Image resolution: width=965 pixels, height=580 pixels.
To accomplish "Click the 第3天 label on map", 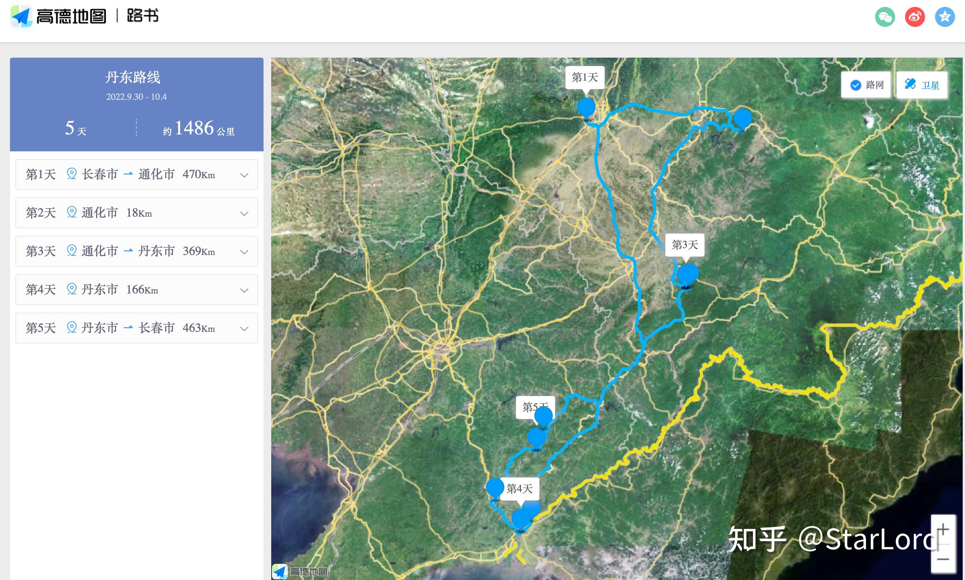I will pyautogui.click(x=685, y=245).
